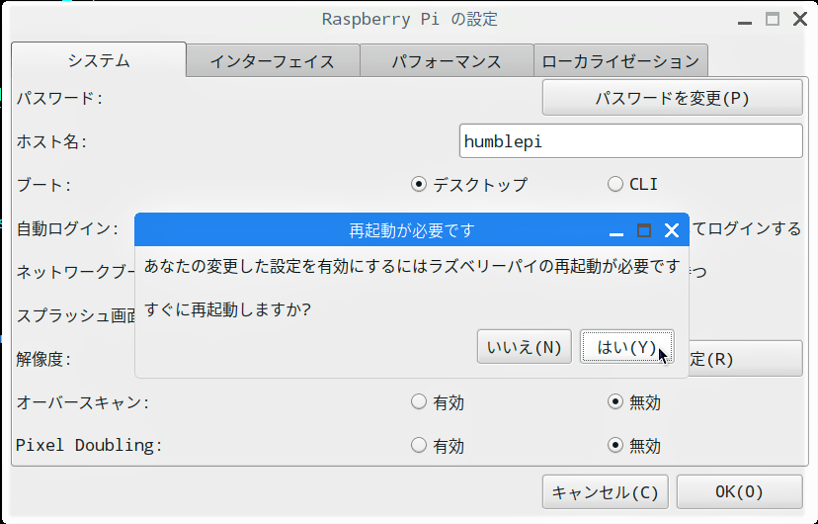818x524 pixels.
Task: Minimize the Raspberry Pi の設定 window
Action: click(x=745, y=23)
